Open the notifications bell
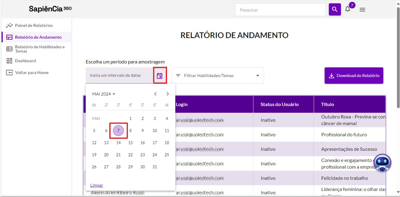 (348, 9)
